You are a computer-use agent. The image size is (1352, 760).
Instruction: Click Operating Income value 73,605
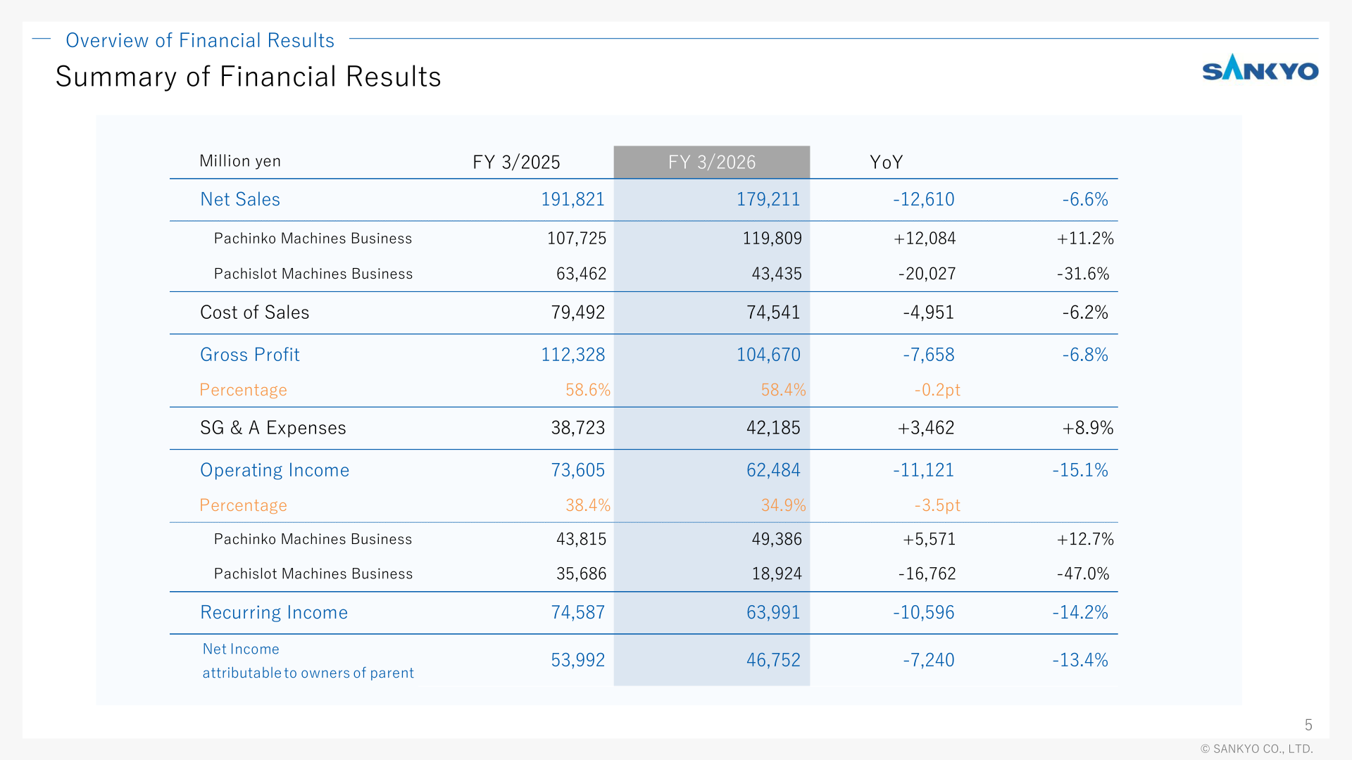click(x=578, y=470)
